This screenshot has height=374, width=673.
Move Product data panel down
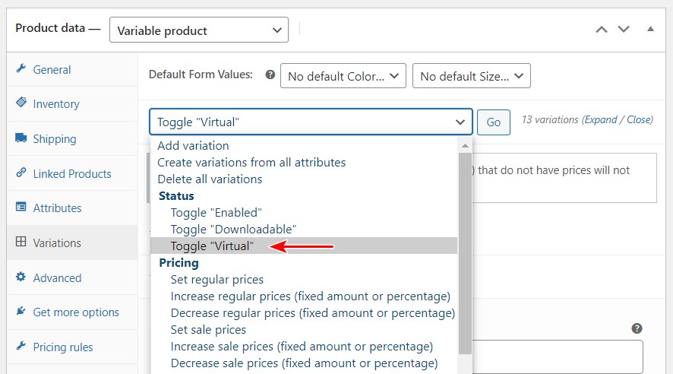[624, 30]
